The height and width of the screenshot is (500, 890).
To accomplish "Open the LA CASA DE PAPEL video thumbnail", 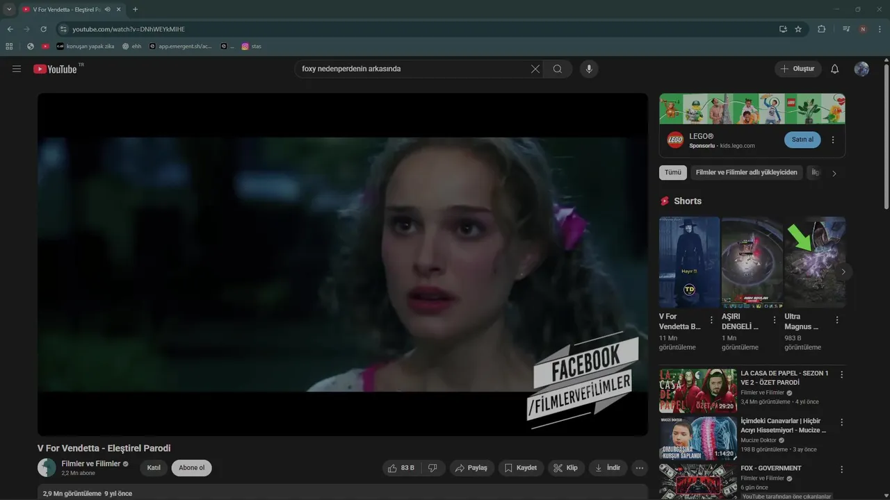I will click(698, 391).
